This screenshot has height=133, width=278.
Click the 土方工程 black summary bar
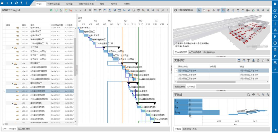click(111, 48)
